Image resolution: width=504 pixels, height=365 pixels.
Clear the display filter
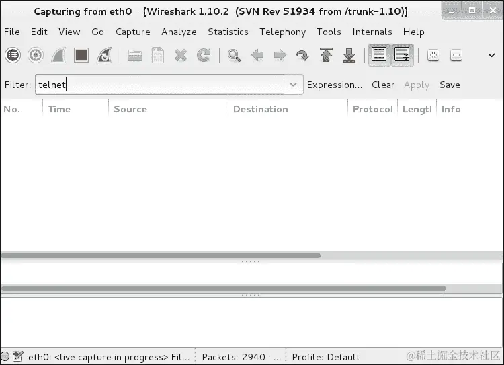tap(383, 85)
